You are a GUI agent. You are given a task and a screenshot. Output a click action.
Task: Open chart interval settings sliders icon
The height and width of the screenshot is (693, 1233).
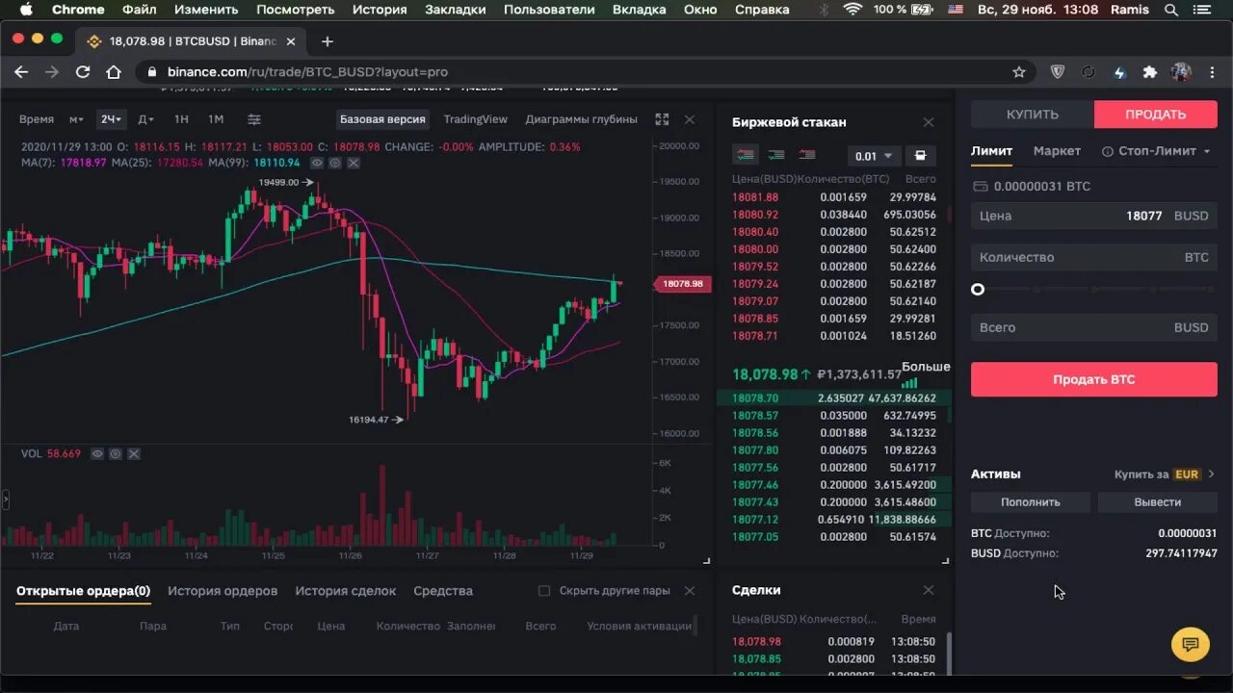click(x=253, y=118)
